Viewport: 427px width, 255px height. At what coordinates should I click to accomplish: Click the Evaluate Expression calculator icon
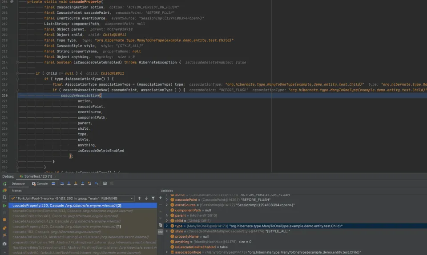pyautogui.click(x=105, y=183)
